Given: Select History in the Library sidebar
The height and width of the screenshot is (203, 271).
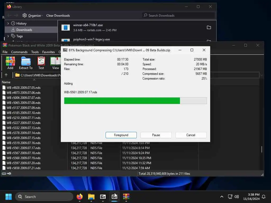Looking at the screenshot, I should [21, 23].
